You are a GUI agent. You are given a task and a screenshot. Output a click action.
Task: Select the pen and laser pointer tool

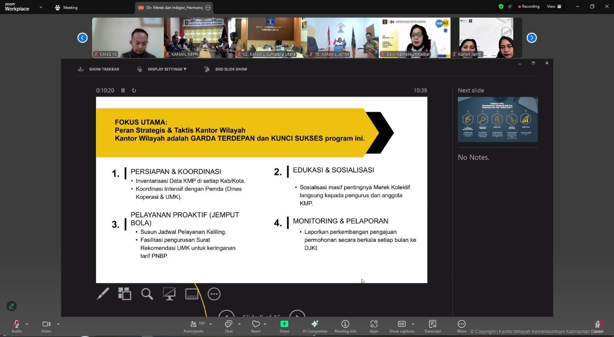click(103, 294)
